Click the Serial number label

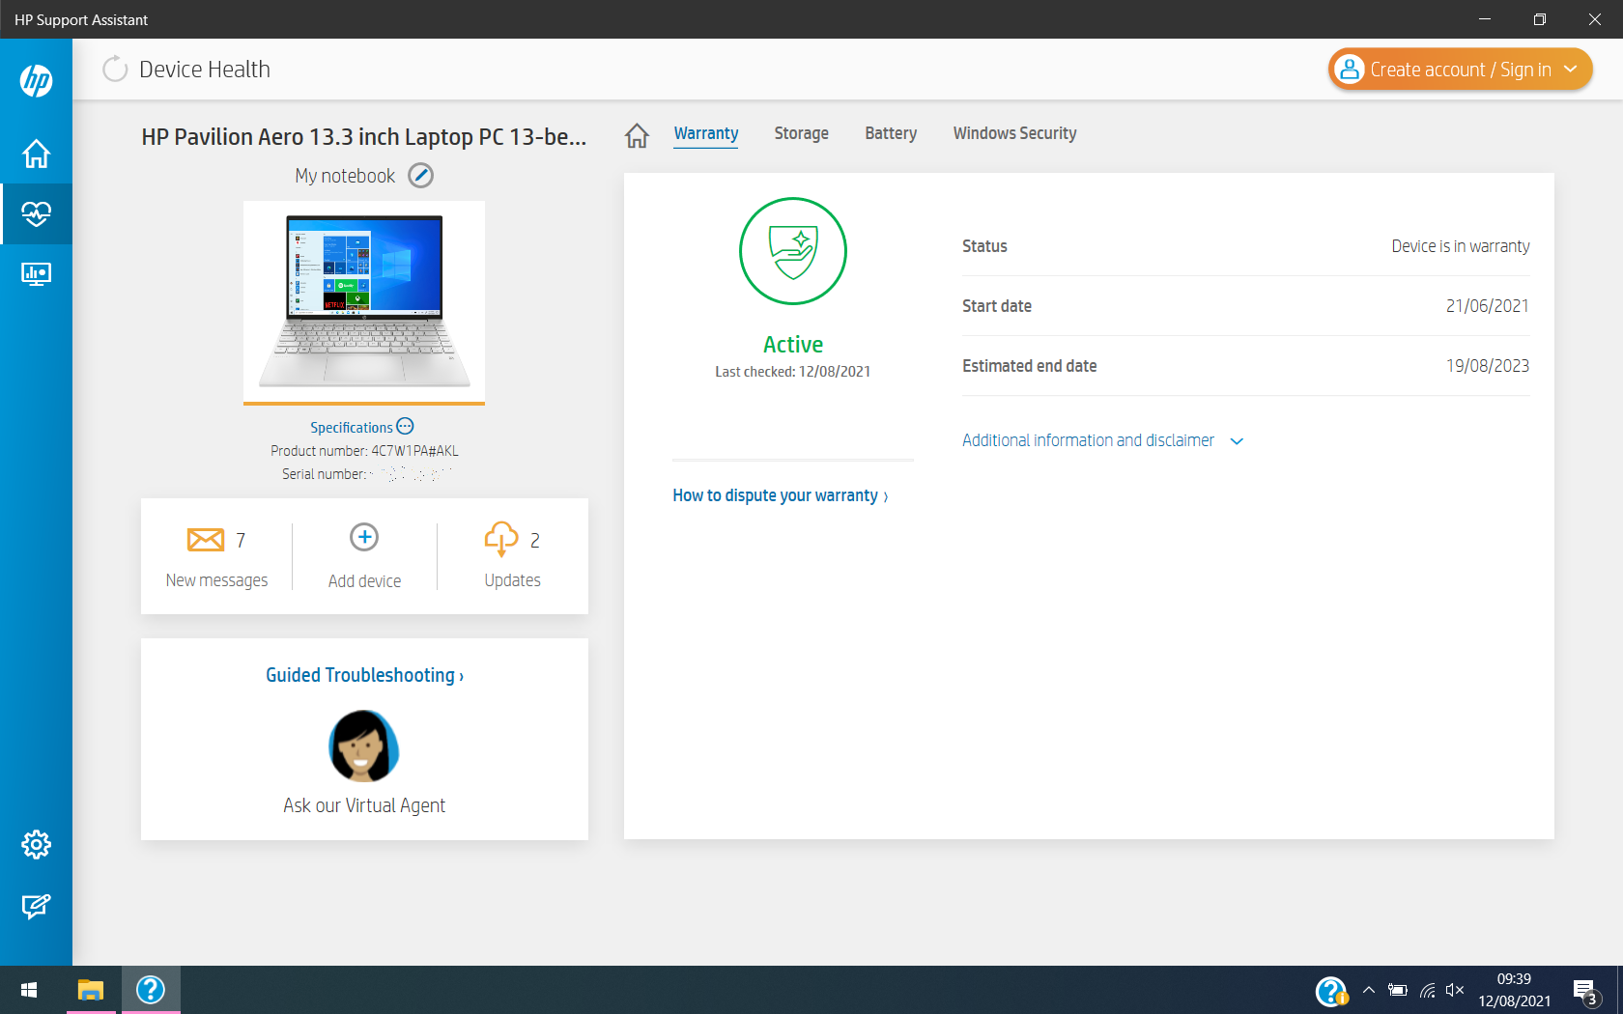pos(324,474)
